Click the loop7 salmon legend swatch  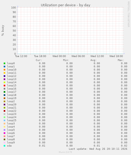(x=4, y=136)
